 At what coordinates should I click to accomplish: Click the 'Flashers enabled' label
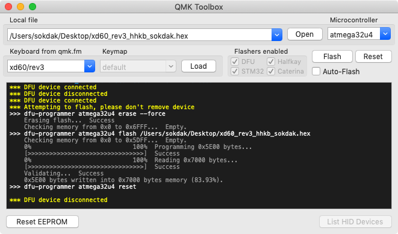pos(261,51)
